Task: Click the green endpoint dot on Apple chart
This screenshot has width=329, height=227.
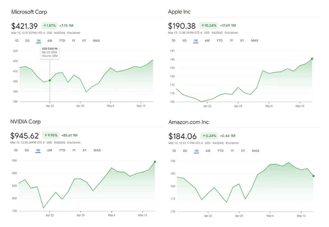Action: (x=312, y=59)
